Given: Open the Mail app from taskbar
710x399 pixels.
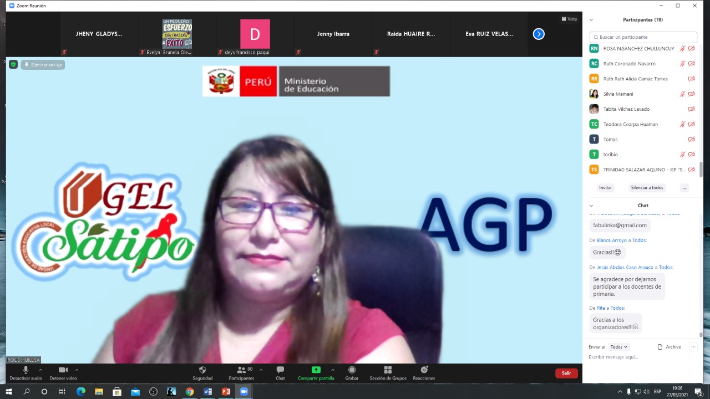Looking at the screenshot, I should [x=135, y=391].
